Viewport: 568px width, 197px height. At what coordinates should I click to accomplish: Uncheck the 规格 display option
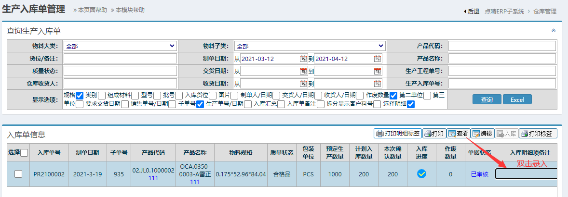[x=80, y=95]
